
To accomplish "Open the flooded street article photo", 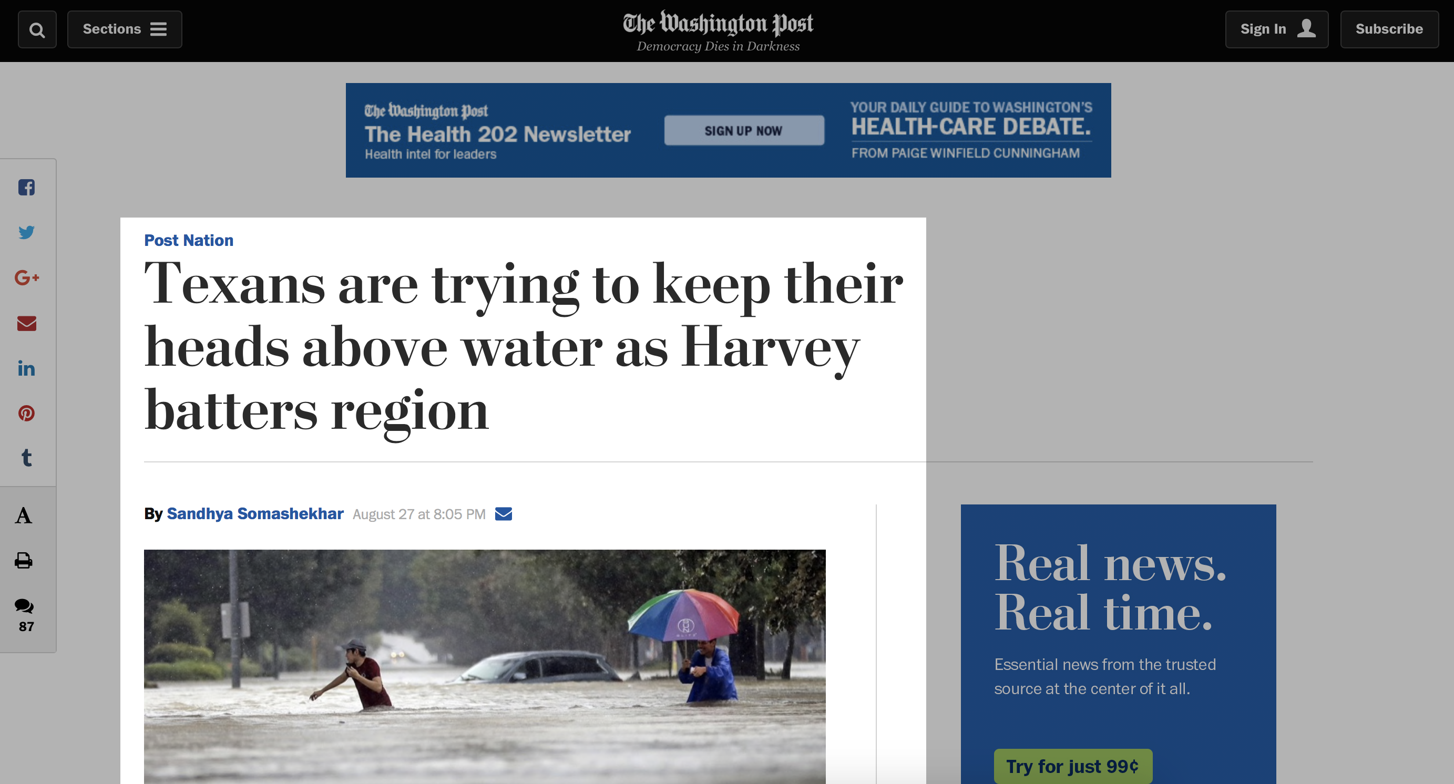I will pos(485,667).
